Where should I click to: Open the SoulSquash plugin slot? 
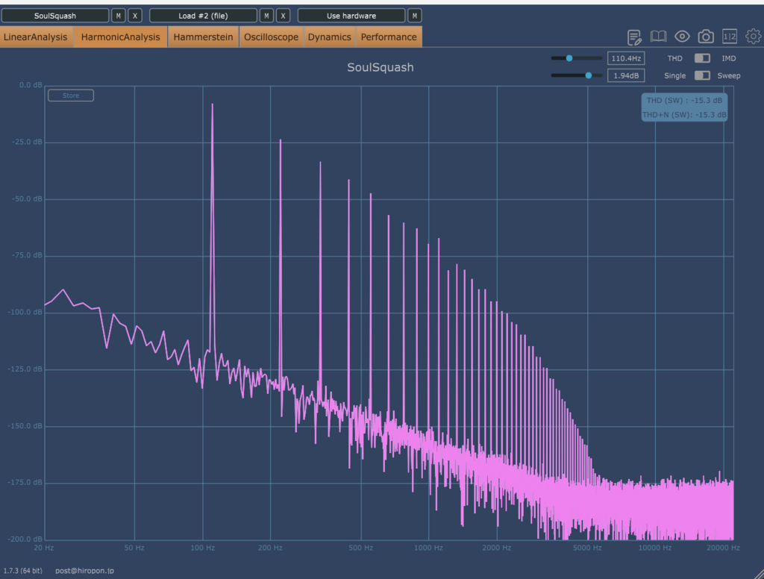55,16
